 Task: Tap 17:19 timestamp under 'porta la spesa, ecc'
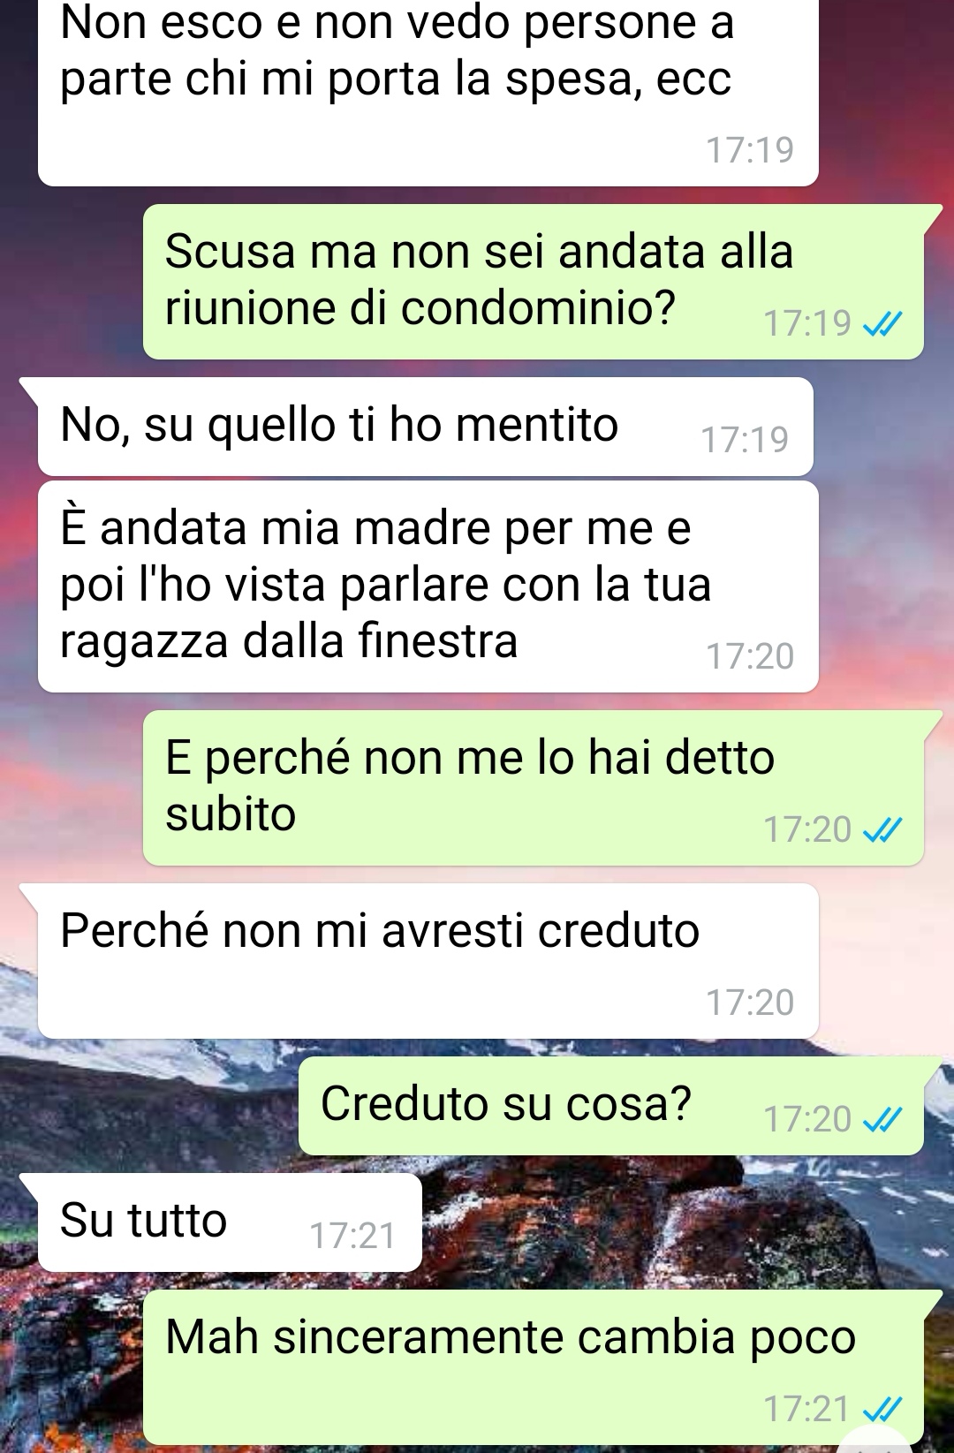coord(750,150)
